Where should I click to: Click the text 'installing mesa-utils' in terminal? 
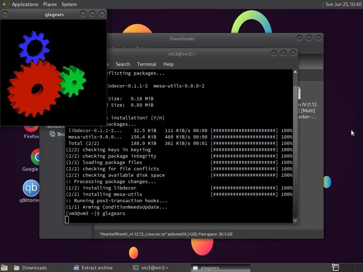[112, 194]
